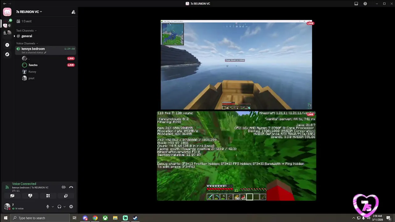The width and height of the screenshot is (395, 222).
Task: Open Windows Task View
Action: pyautogui.click(x=74, y=218)
